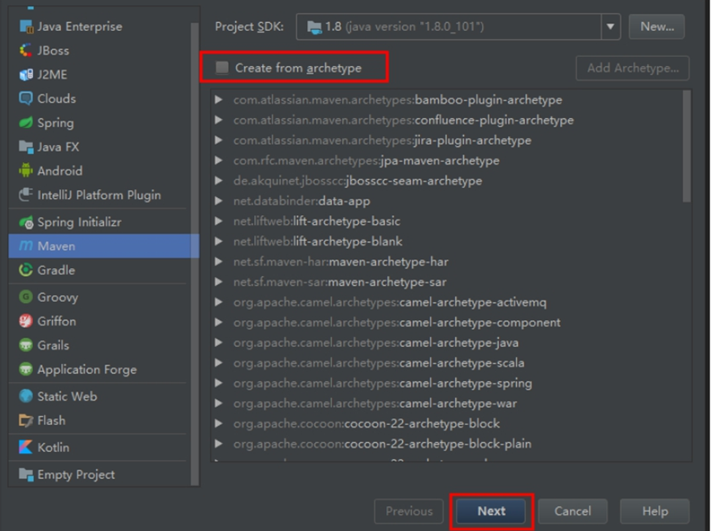Select the JBoss icon
The width and height of the screenshot is (711, 531).
pos(26,50)
